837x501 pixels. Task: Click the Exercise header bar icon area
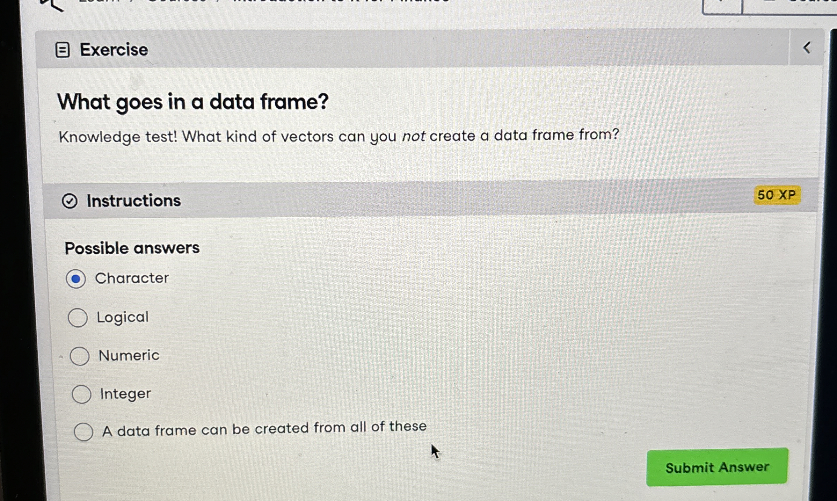pos(62,49)
